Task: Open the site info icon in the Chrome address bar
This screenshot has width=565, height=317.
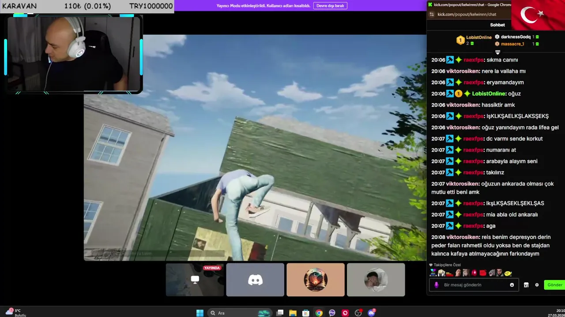Action: 431,14
